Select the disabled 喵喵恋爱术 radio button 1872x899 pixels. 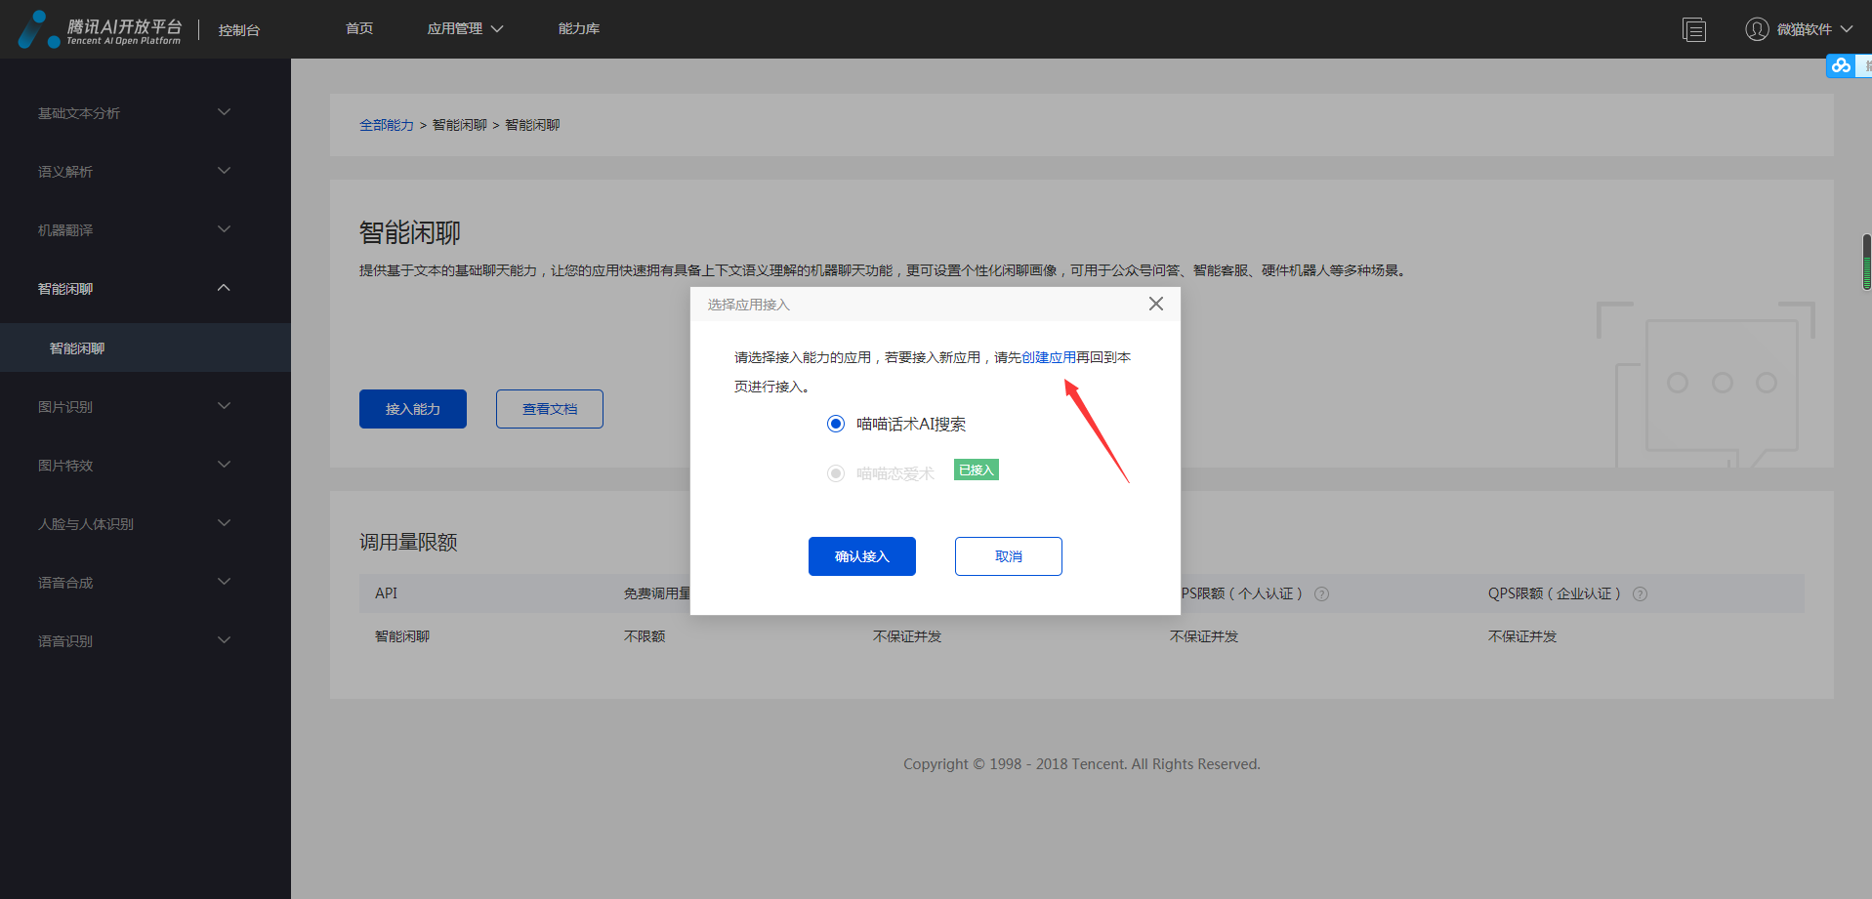point(835,473)
